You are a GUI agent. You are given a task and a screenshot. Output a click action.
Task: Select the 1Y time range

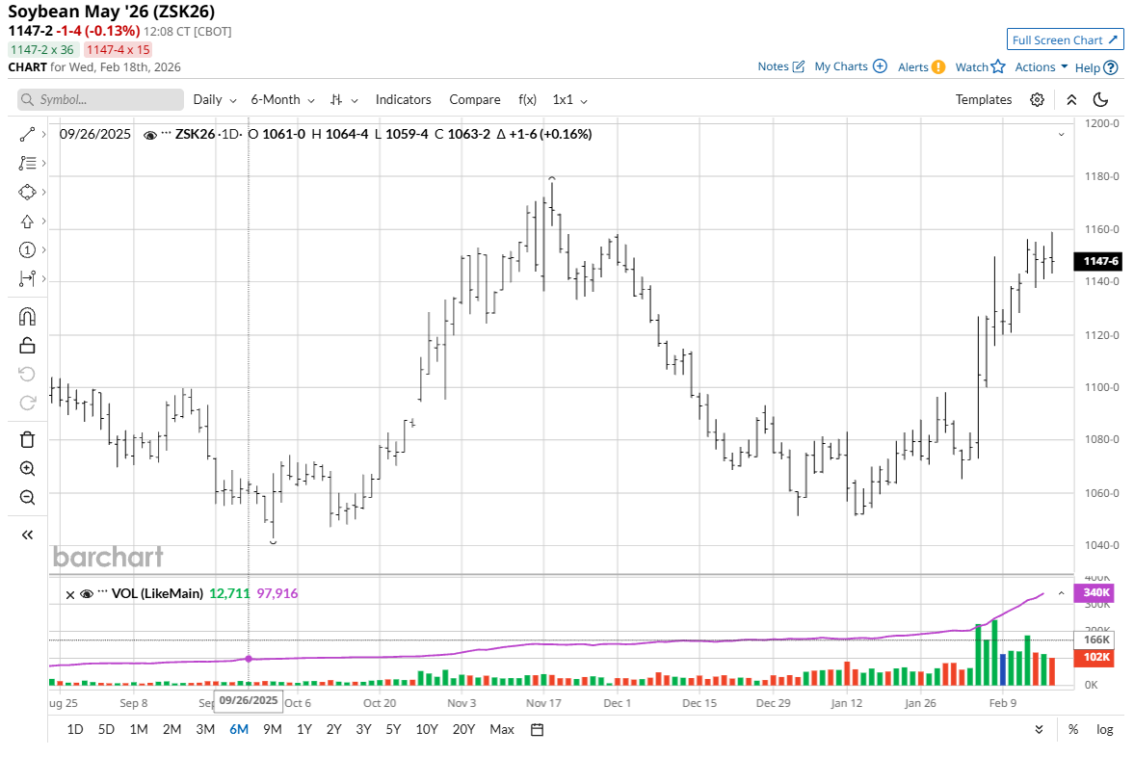click(x=304, y=729)
